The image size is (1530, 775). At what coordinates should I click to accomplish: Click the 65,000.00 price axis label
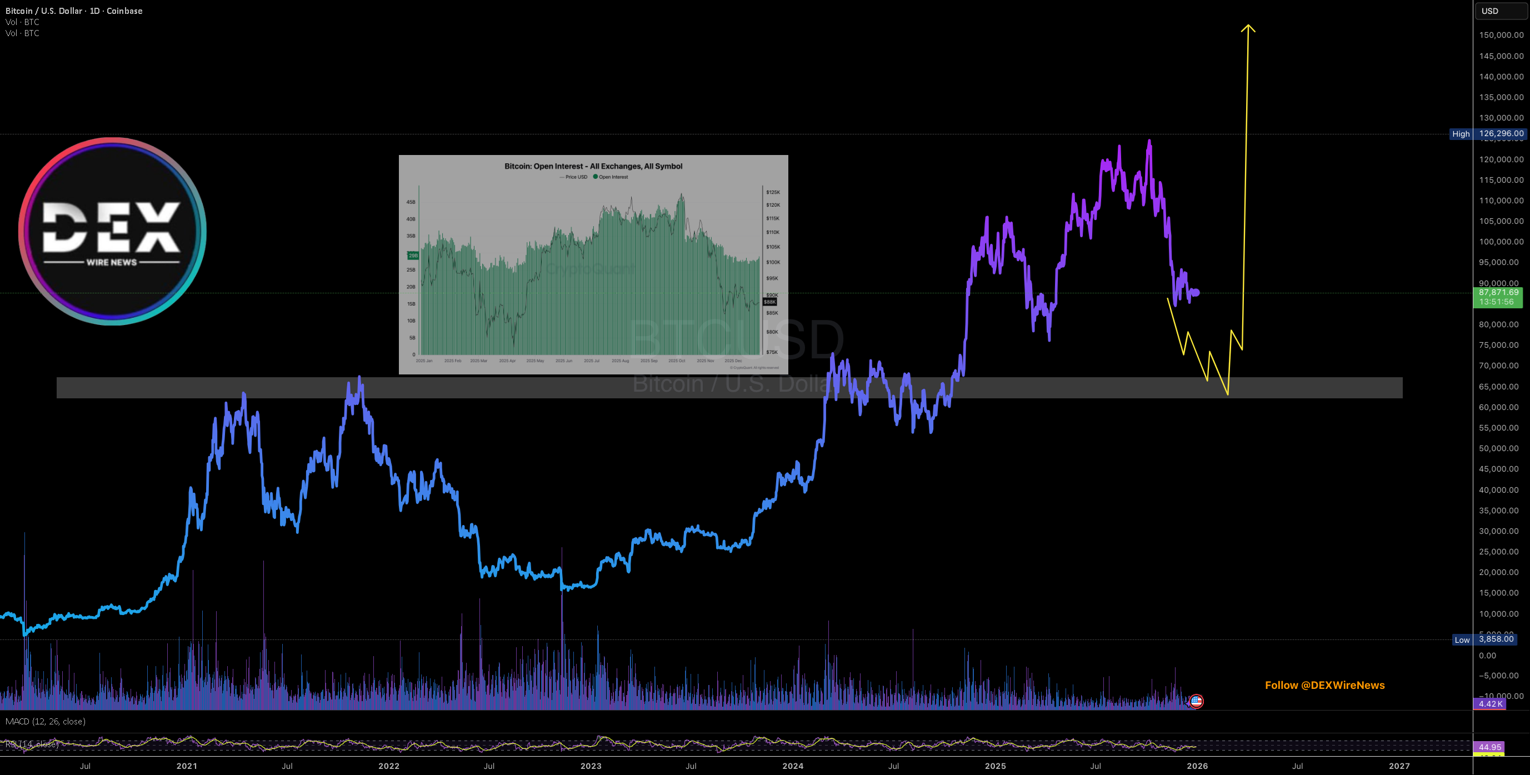[x=1498, y=387]
